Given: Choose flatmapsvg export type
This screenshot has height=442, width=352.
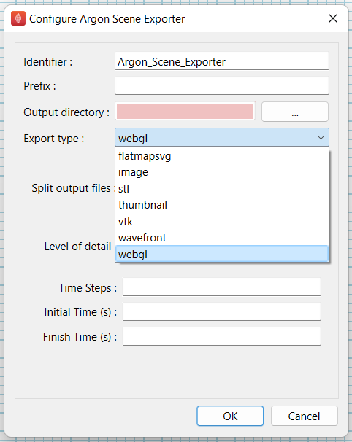Looking at the screenshot, I should pyautogui.click(x=222, y=156).
